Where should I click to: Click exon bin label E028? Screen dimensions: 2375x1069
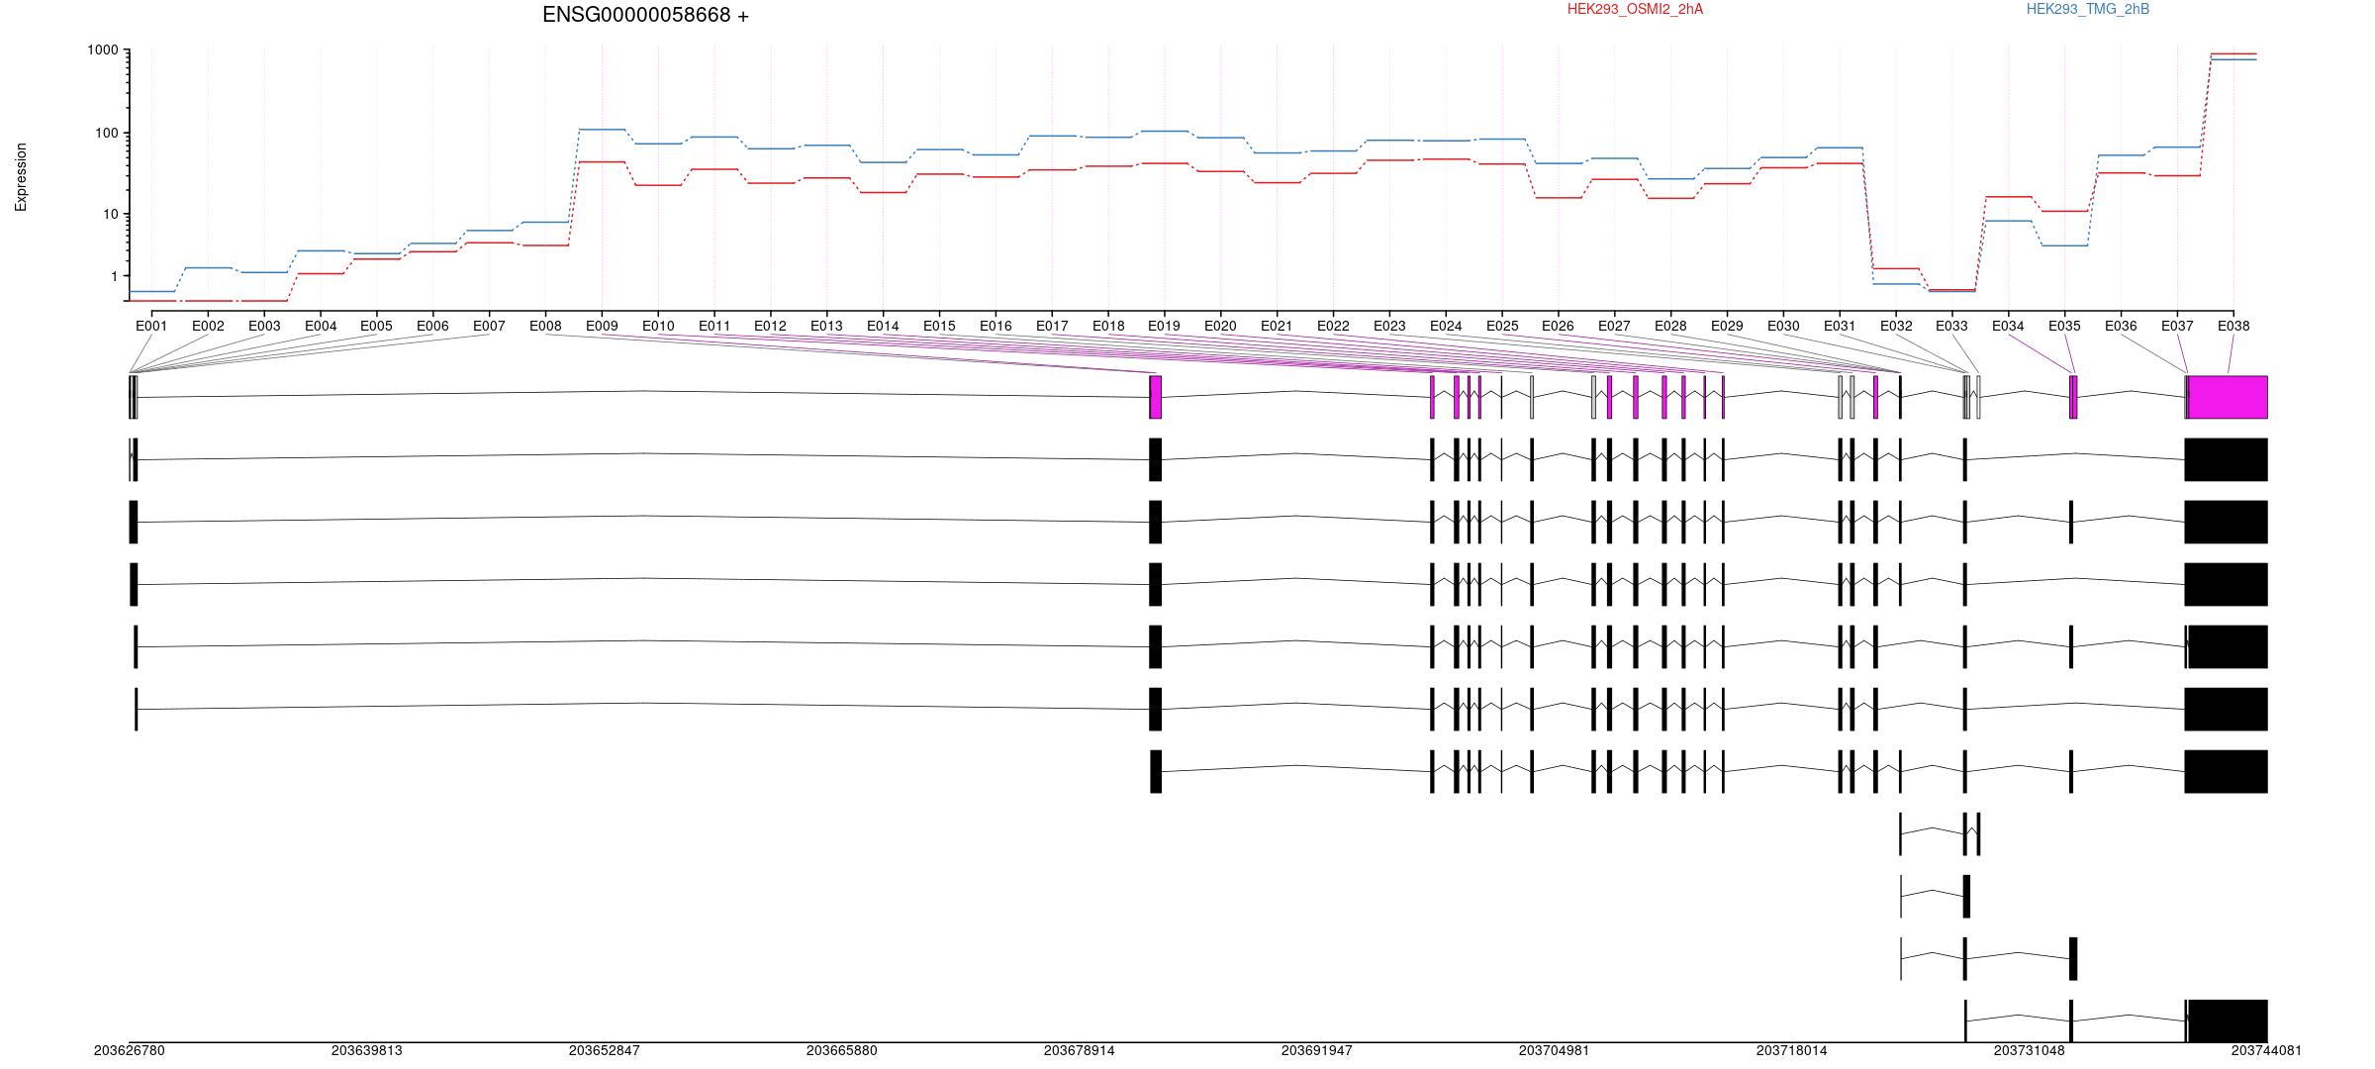coord(1670,326)
